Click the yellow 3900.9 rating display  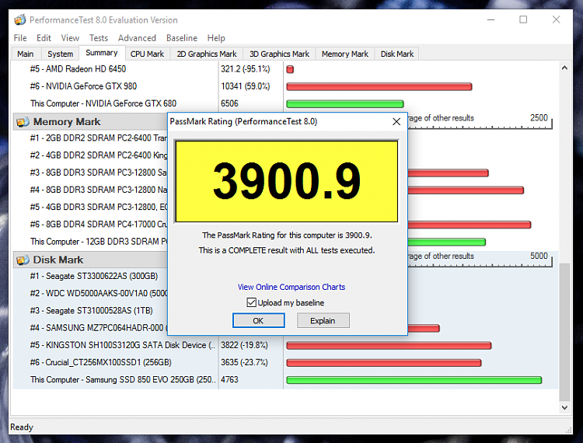287,181
